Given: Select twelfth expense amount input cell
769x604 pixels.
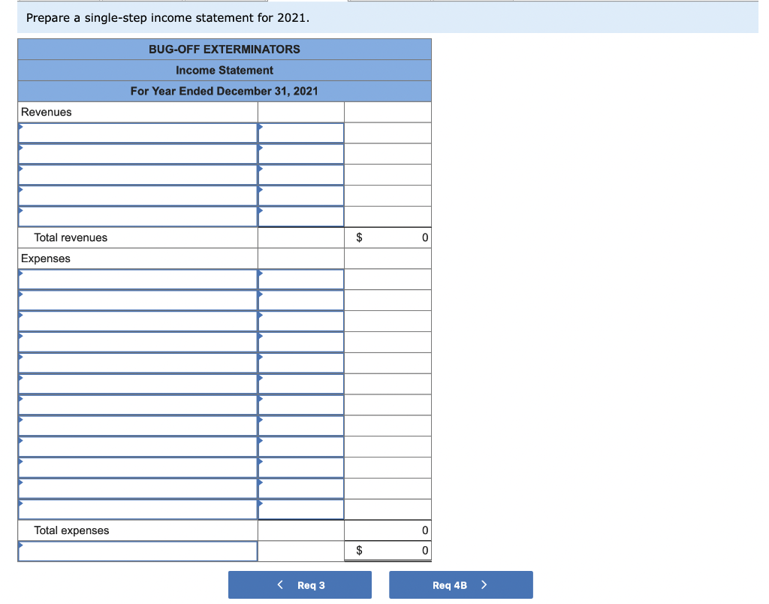Looking at the screenshot, I should point(301,509).
